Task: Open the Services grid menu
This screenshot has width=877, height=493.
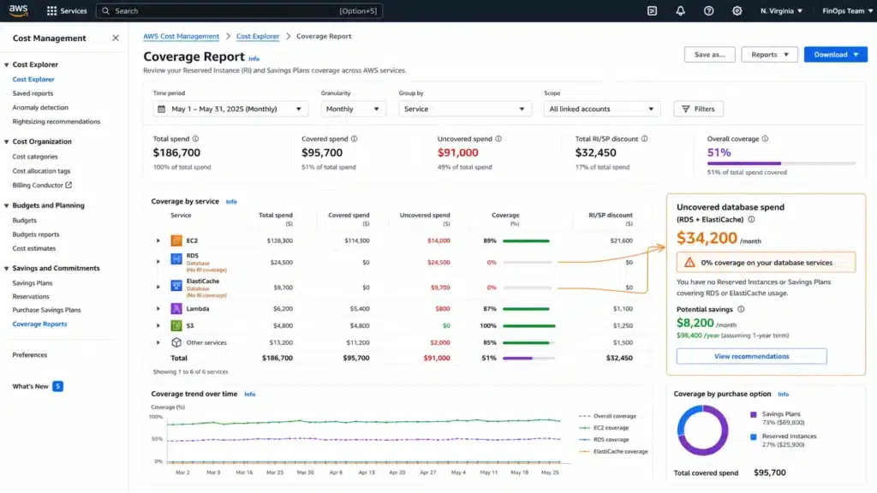Action: pos(67,10)
